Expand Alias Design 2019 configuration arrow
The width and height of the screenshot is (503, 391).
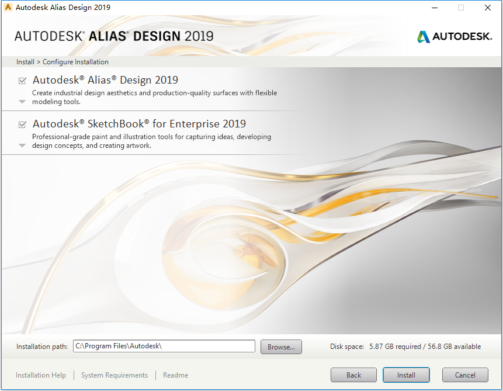22,102
